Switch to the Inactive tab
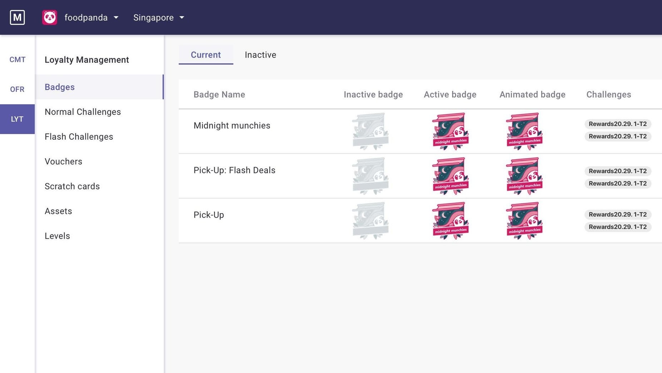This screenshot has height=373, width=662. [260, 55]
